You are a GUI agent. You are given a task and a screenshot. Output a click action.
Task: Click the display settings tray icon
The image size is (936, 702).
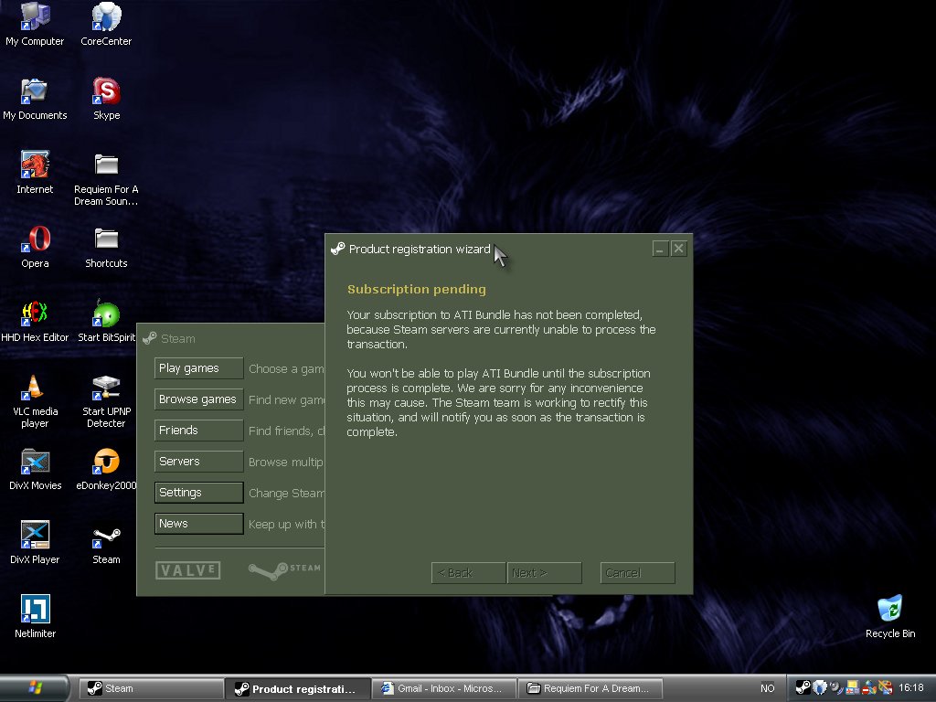coord(853,687)
